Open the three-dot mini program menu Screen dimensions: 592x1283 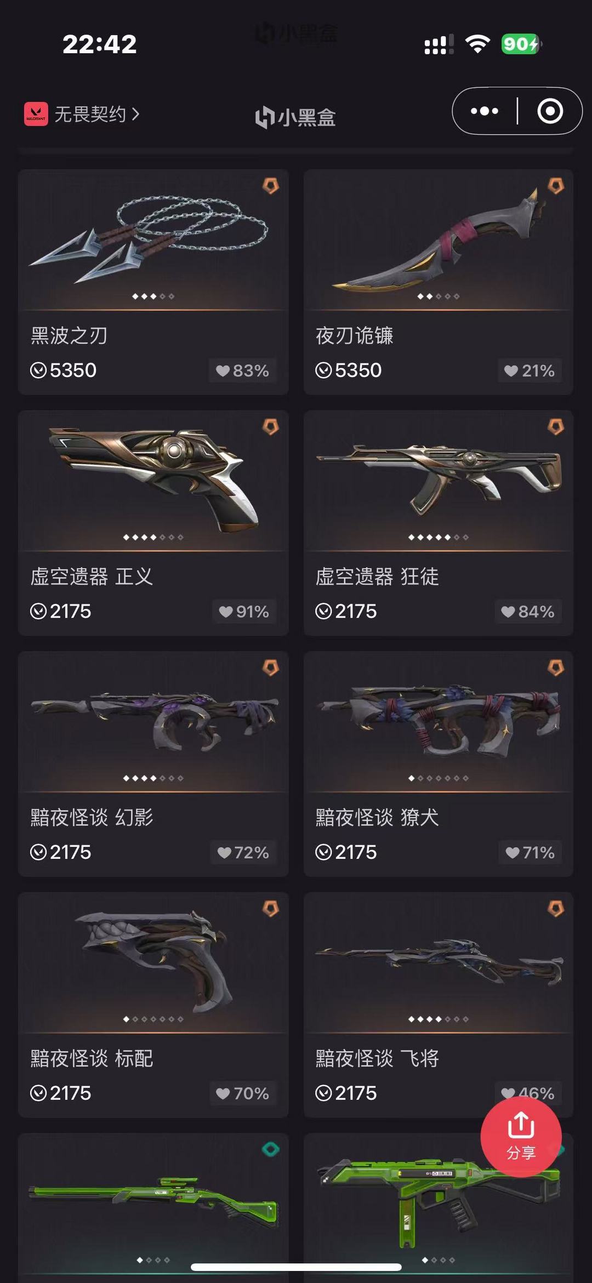(x=485, y=111)
